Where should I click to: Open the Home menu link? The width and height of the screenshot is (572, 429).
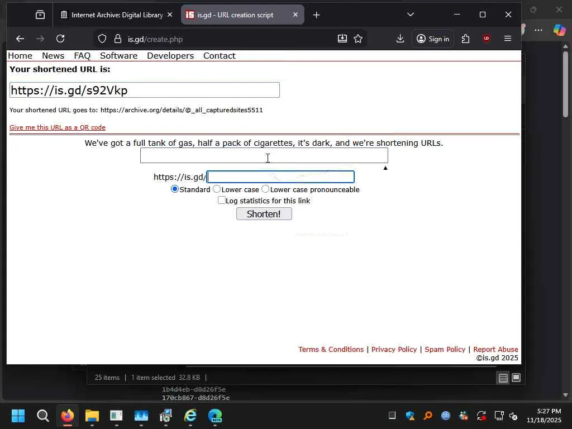click(20, 56)
